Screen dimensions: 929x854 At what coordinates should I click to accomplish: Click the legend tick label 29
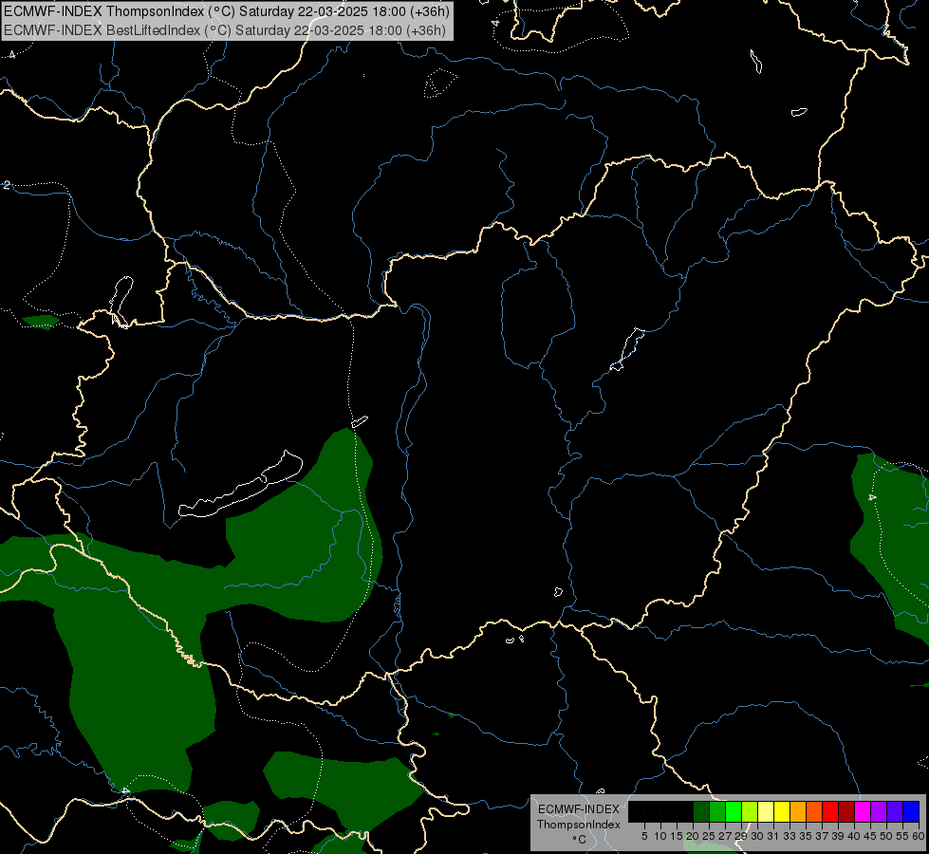click(741, 836)
